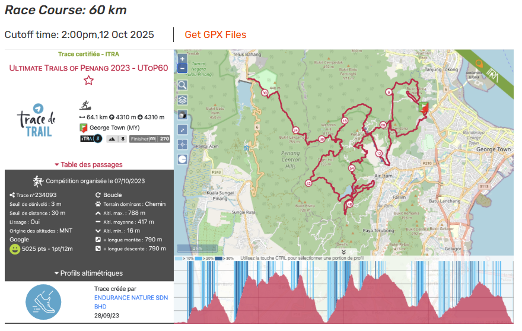Open the map layers selector
Viewport: 522px width, 331px height.
tap(182, 100)
